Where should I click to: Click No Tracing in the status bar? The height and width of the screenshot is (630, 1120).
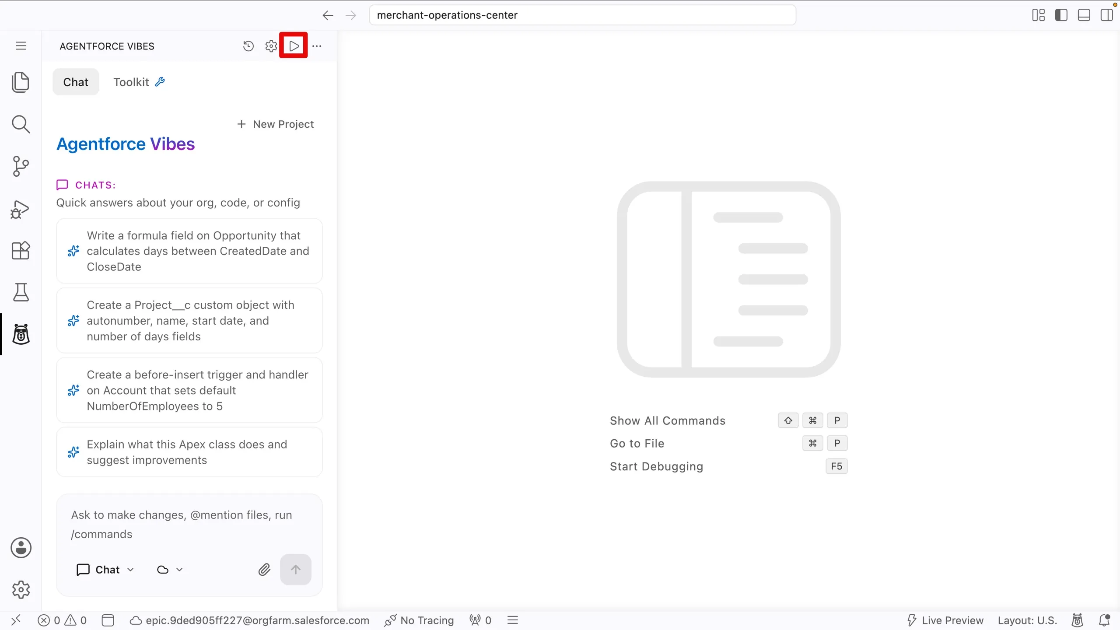(x=419, y=620)
